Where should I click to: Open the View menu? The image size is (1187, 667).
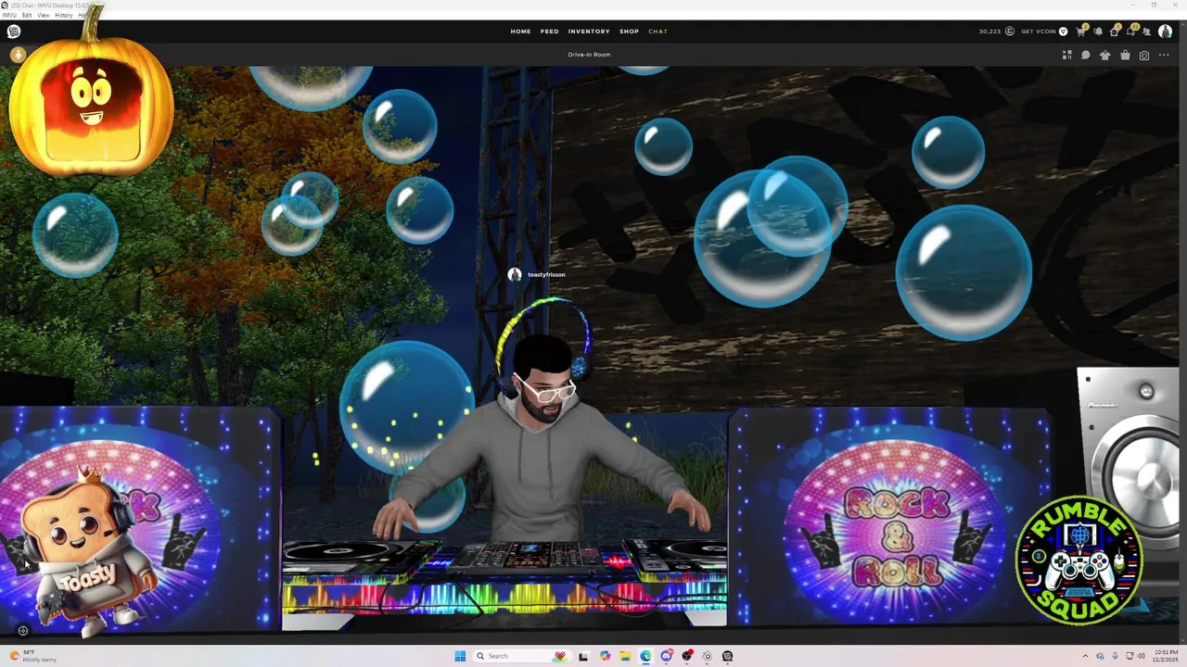(44, 15)
